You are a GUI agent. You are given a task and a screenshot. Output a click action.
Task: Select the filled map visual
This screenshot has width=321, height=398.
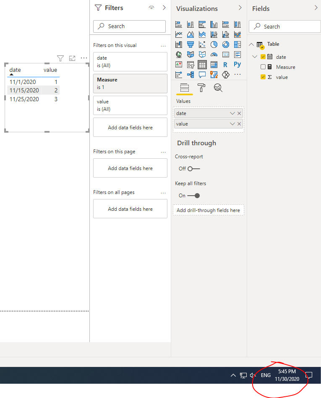click(191, 54)
